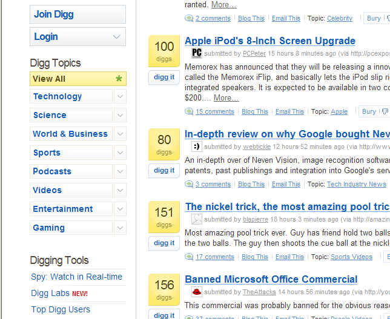390x319 pixels.
Task: Open the Celebrity topic link
Action: coord(340,18)
